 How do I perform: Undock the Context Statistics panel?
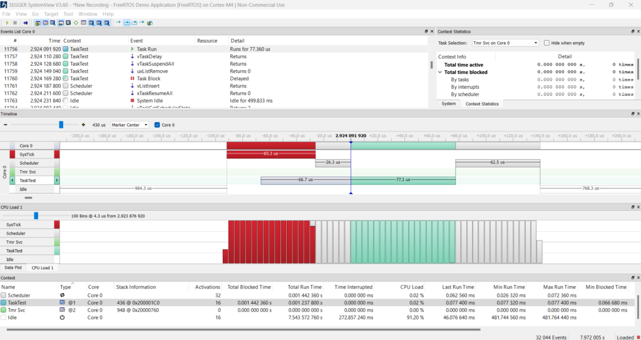[x=632, y=31]
